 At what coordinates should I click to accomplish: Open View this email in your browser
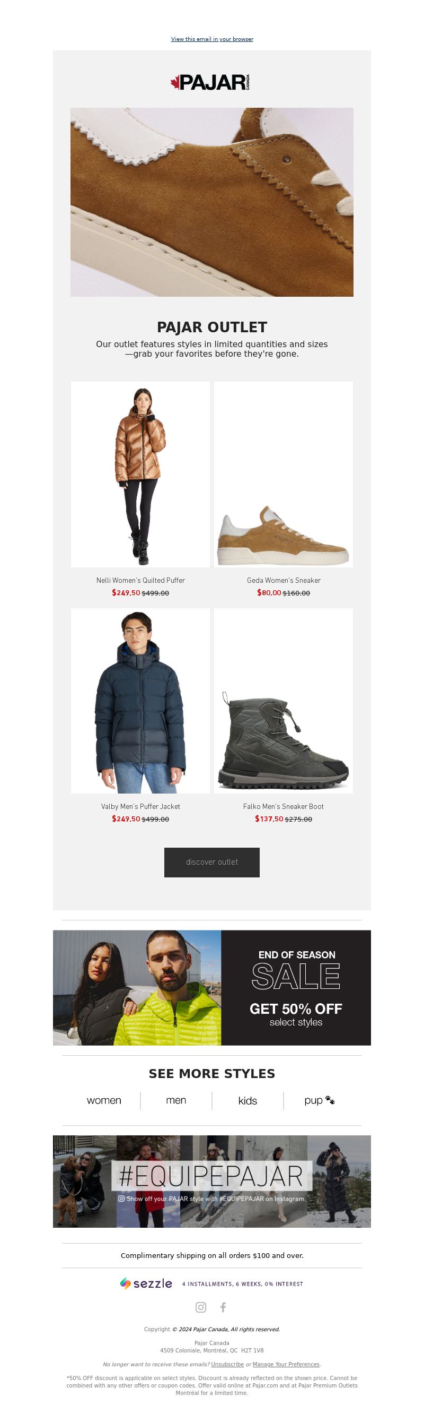(211, 39)
